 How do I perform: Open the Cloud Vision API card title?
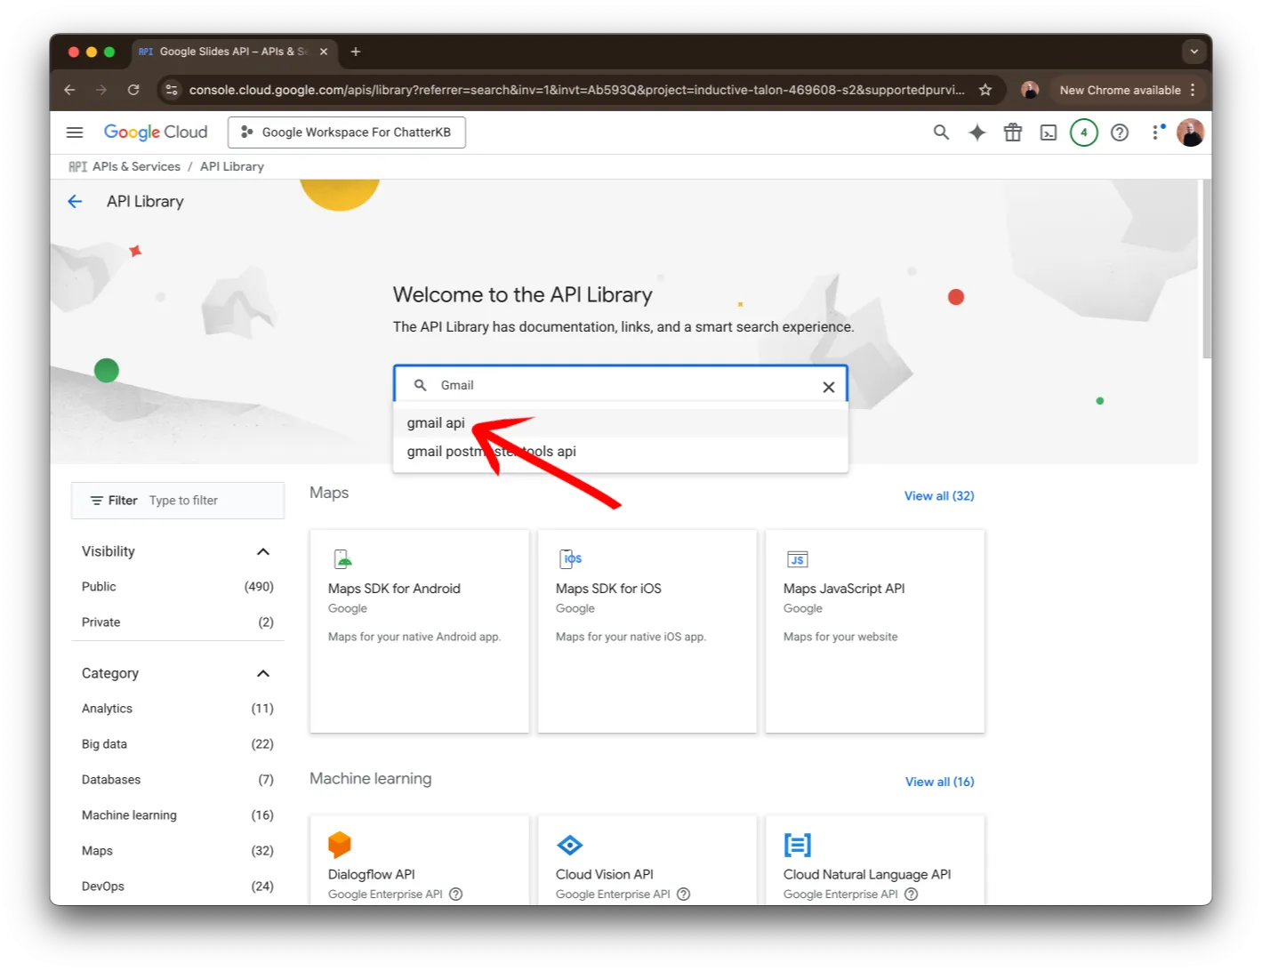pyautogui.click(x=605, y=875)
